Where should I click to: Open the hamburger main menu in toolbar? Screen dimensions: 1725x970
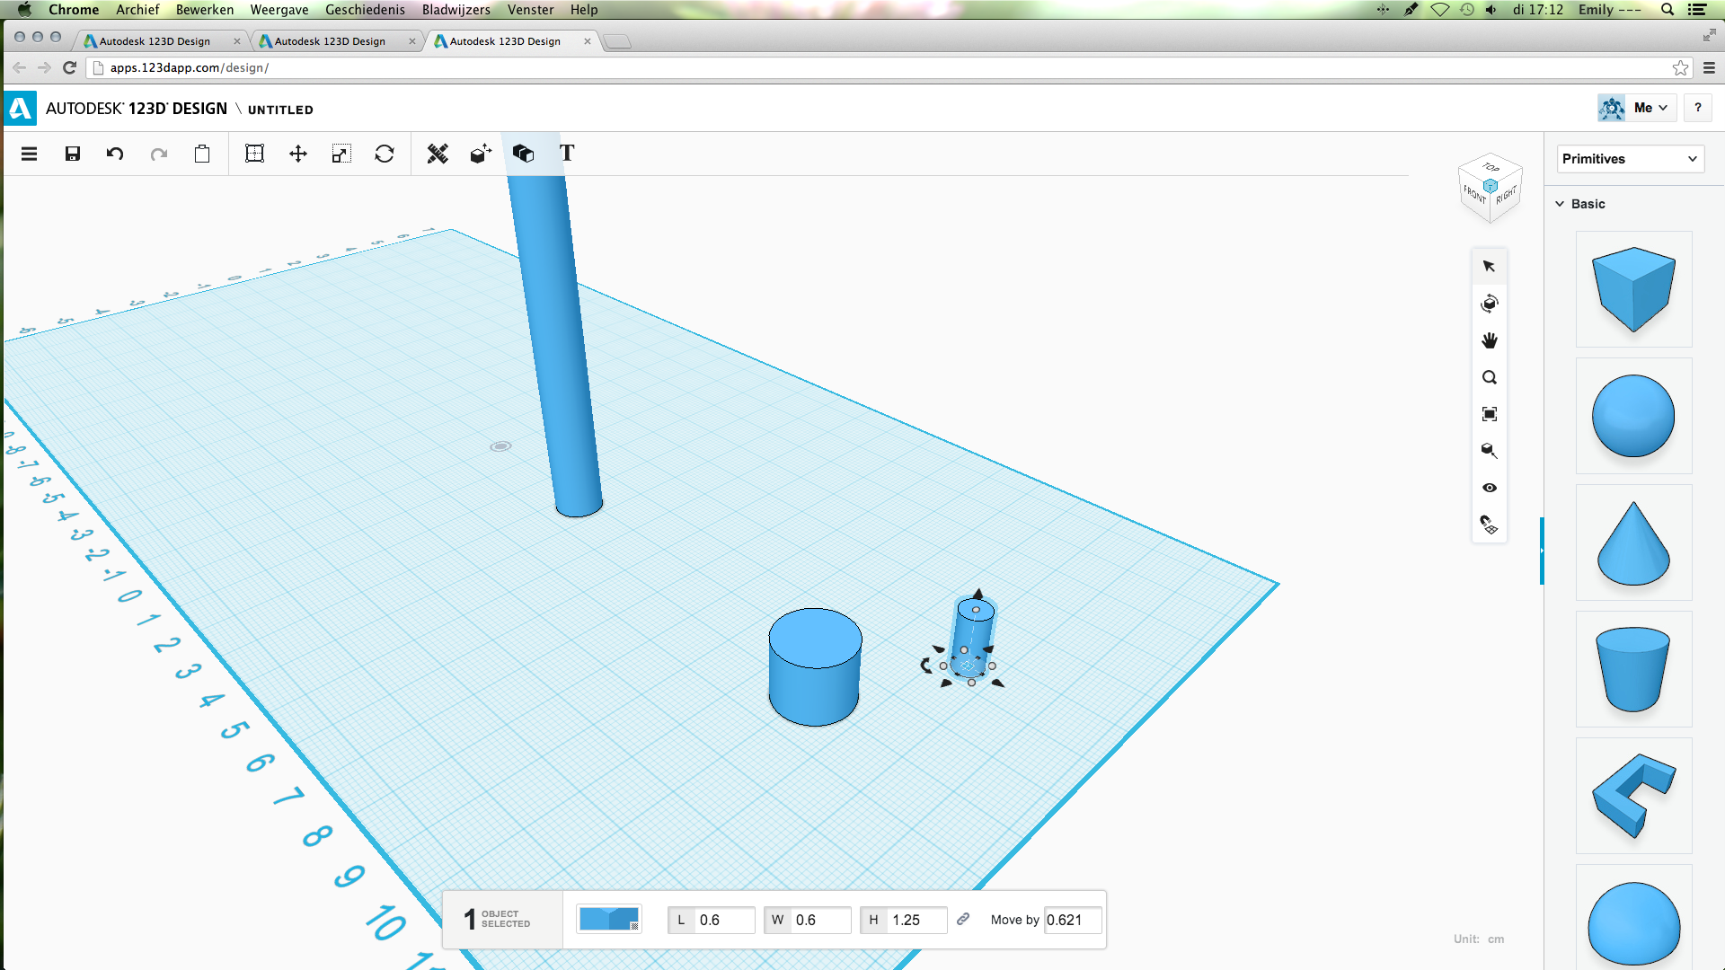tap(29, 154)
